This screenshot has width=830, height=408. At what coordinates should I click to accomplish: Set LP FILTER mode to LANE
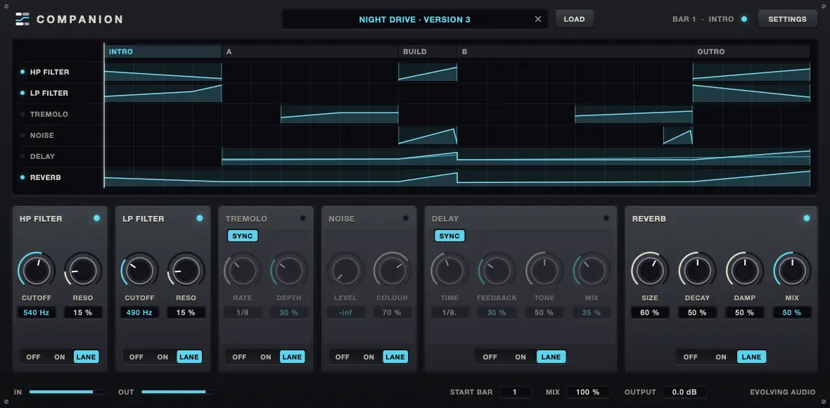point(189,357)
